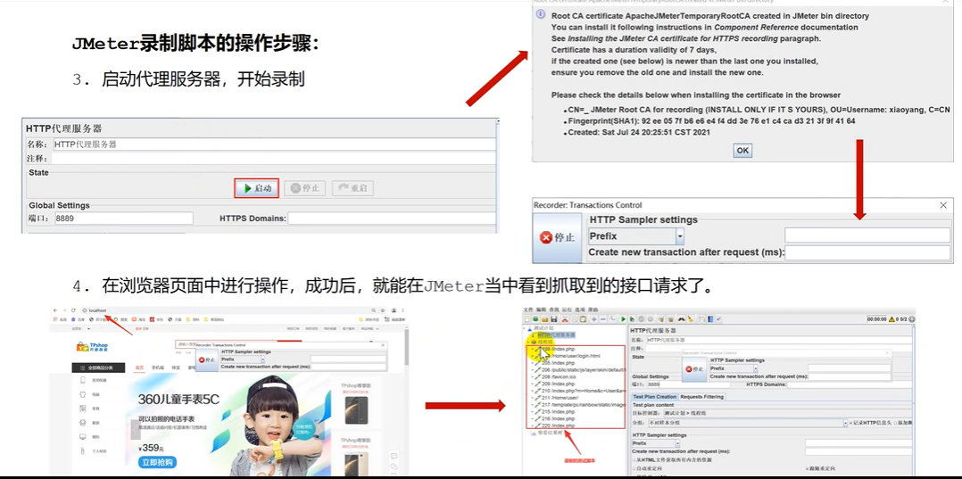Click the first TPshop尊享版 phone thumbnail
Viewport: 962px width, 479px height.
(356, 409)
